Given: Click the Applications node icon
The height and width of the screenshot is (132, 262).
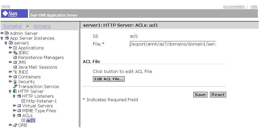Looking at the screenshot, I should [15, 48].
